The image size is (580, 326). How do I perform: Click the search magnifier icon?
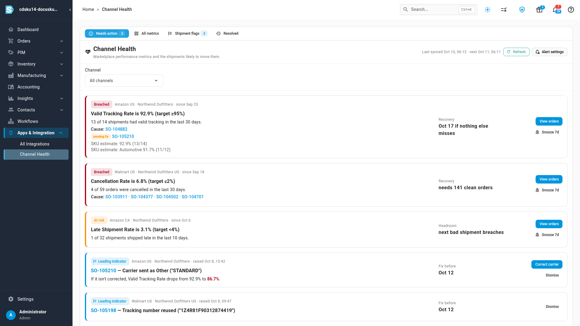coord(406,10)
